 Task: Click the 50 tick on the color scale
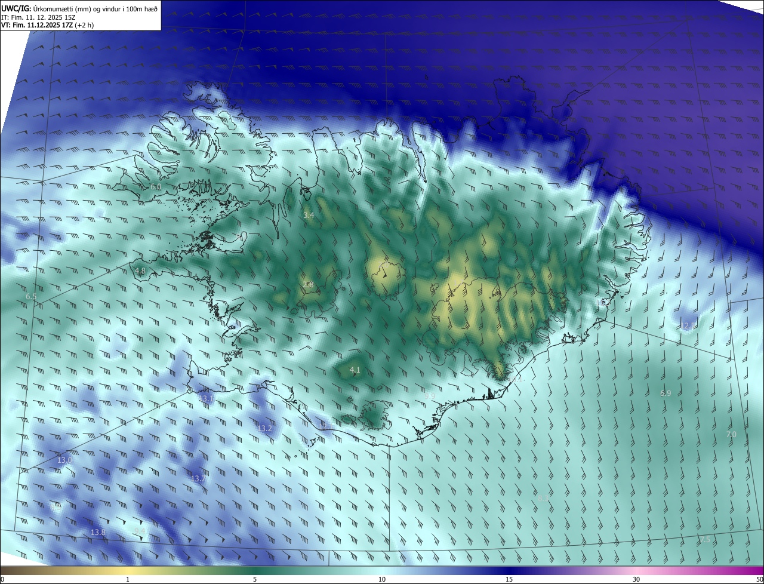pos(759,579)
